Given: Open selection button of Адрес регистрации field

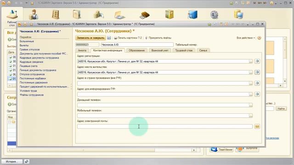Looking at the screenshot, I should click(x=251, y=61).
